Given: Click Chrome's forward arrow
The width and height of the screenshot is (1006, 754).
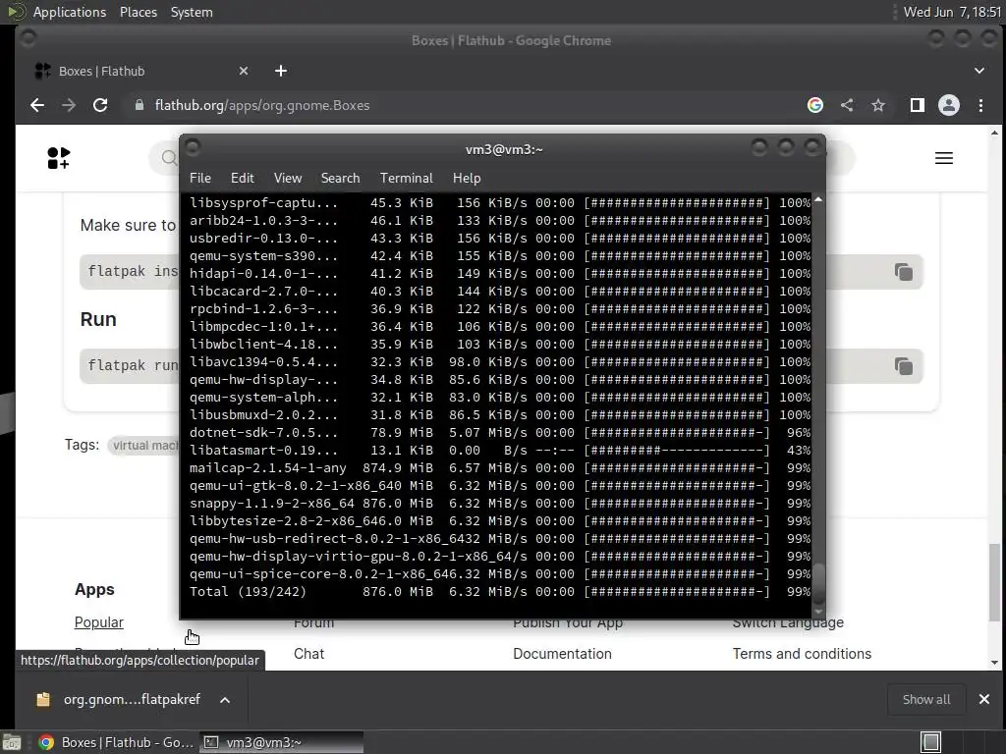Looking at the screenshot, I should point(69,105).
